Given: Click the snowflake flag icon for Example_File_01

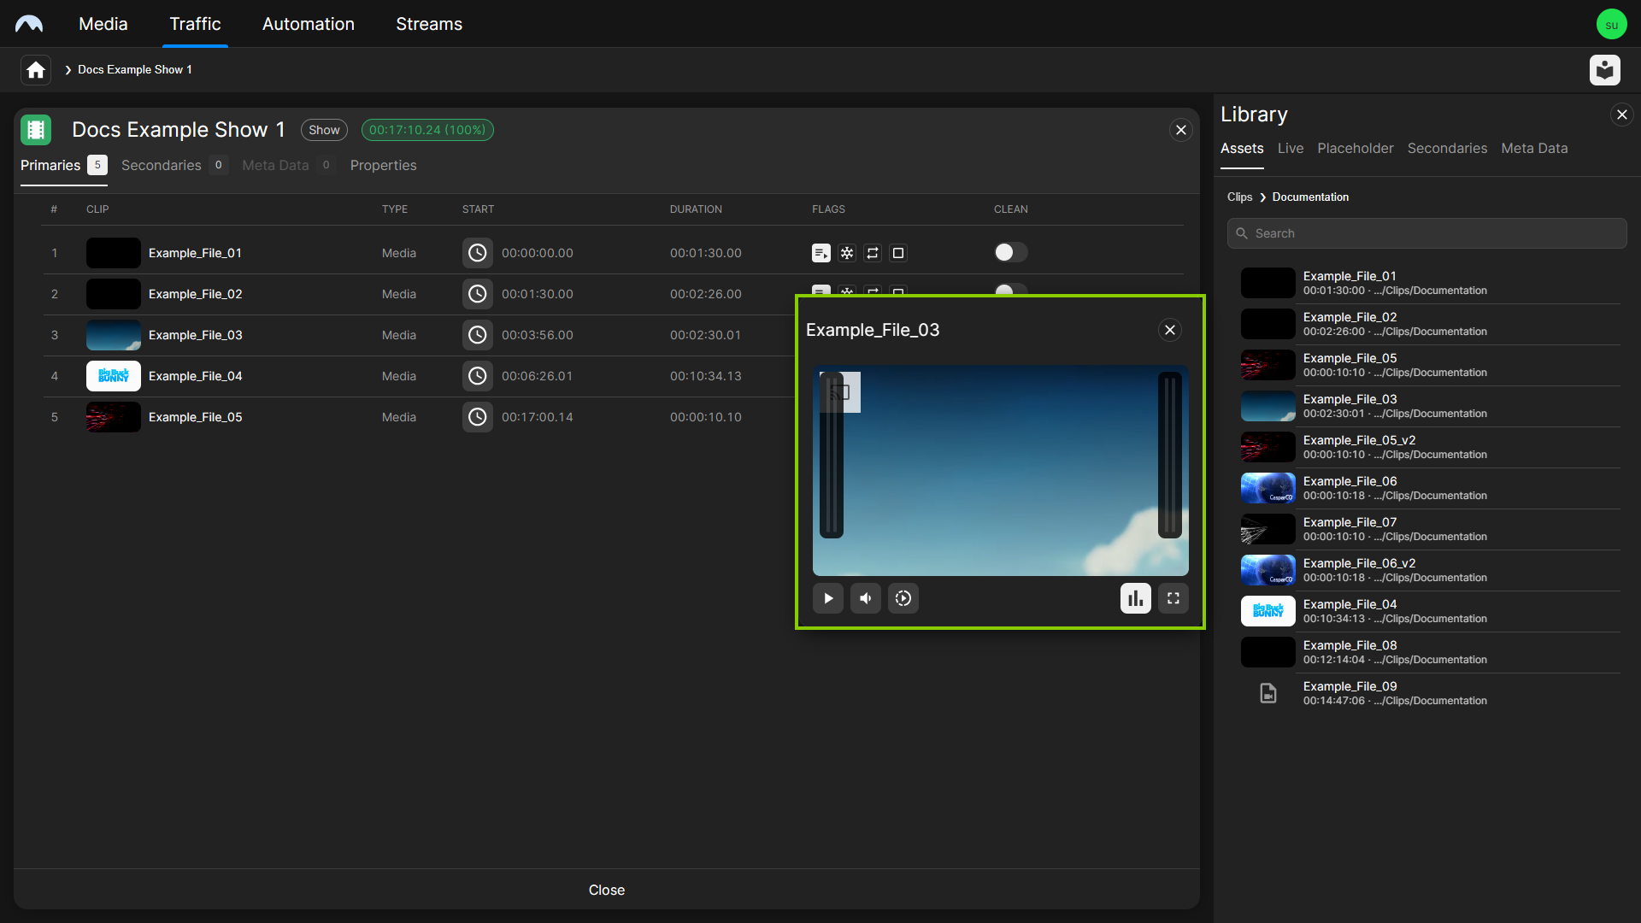Looking at the screenshot, I should tap(847, 252).
